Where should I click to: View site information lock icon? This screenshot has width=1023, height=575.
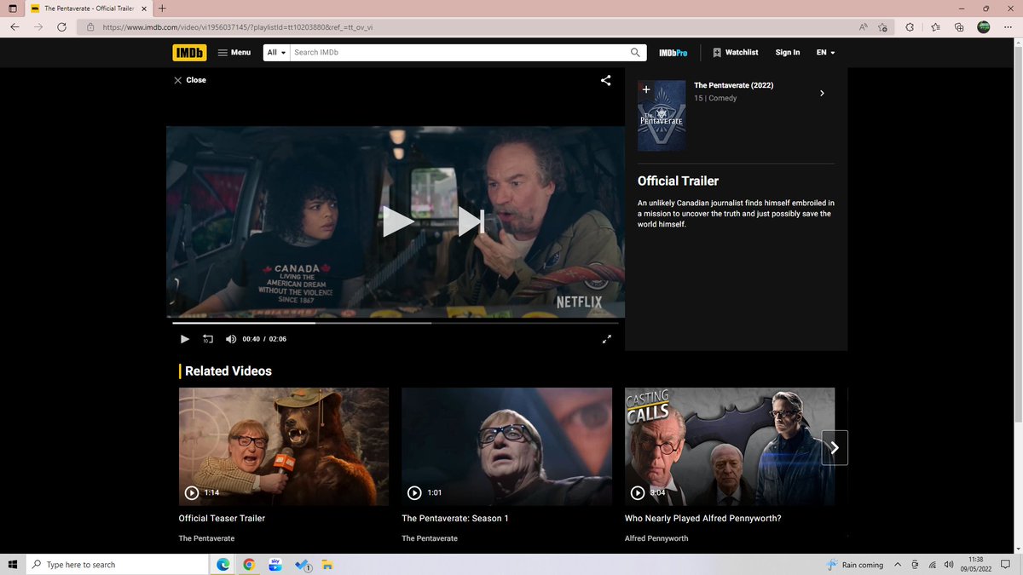[x=90, y=27]
